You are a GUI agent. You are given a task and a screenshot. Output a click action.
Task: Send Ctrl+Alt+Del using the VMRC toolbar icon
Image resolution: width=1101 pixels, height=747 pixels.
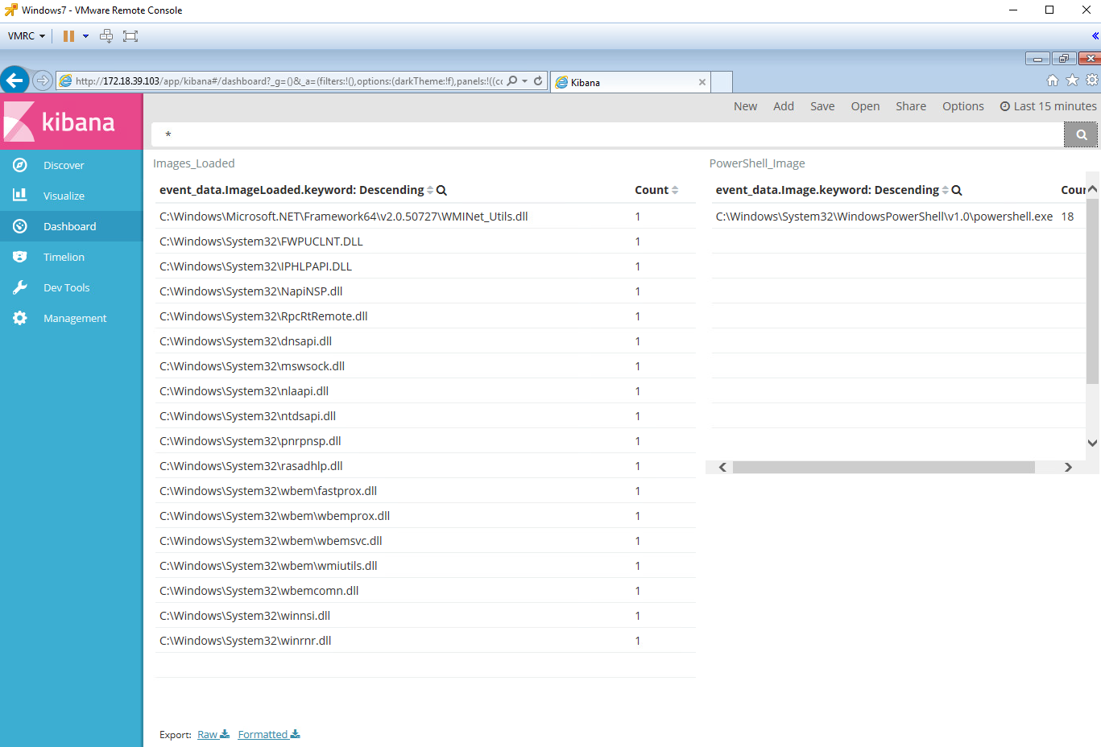pyautogui.click(x=106, y=36)
